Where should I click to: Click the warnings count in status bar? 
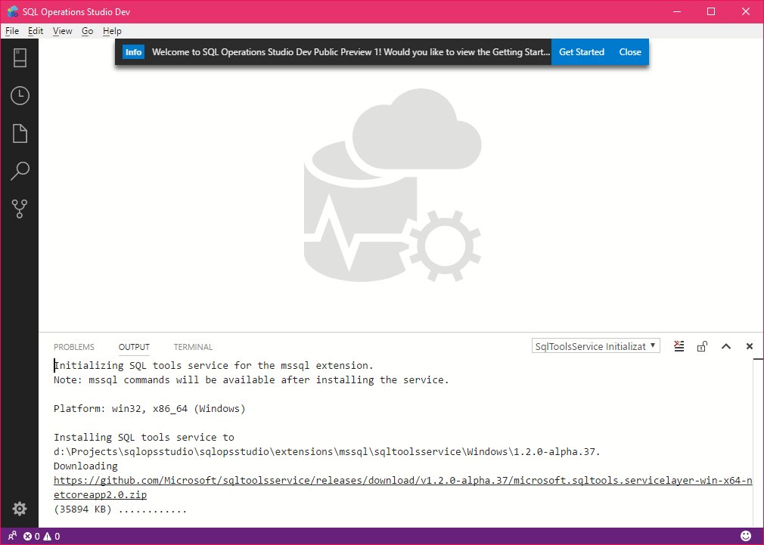click(x=51, y=536)
